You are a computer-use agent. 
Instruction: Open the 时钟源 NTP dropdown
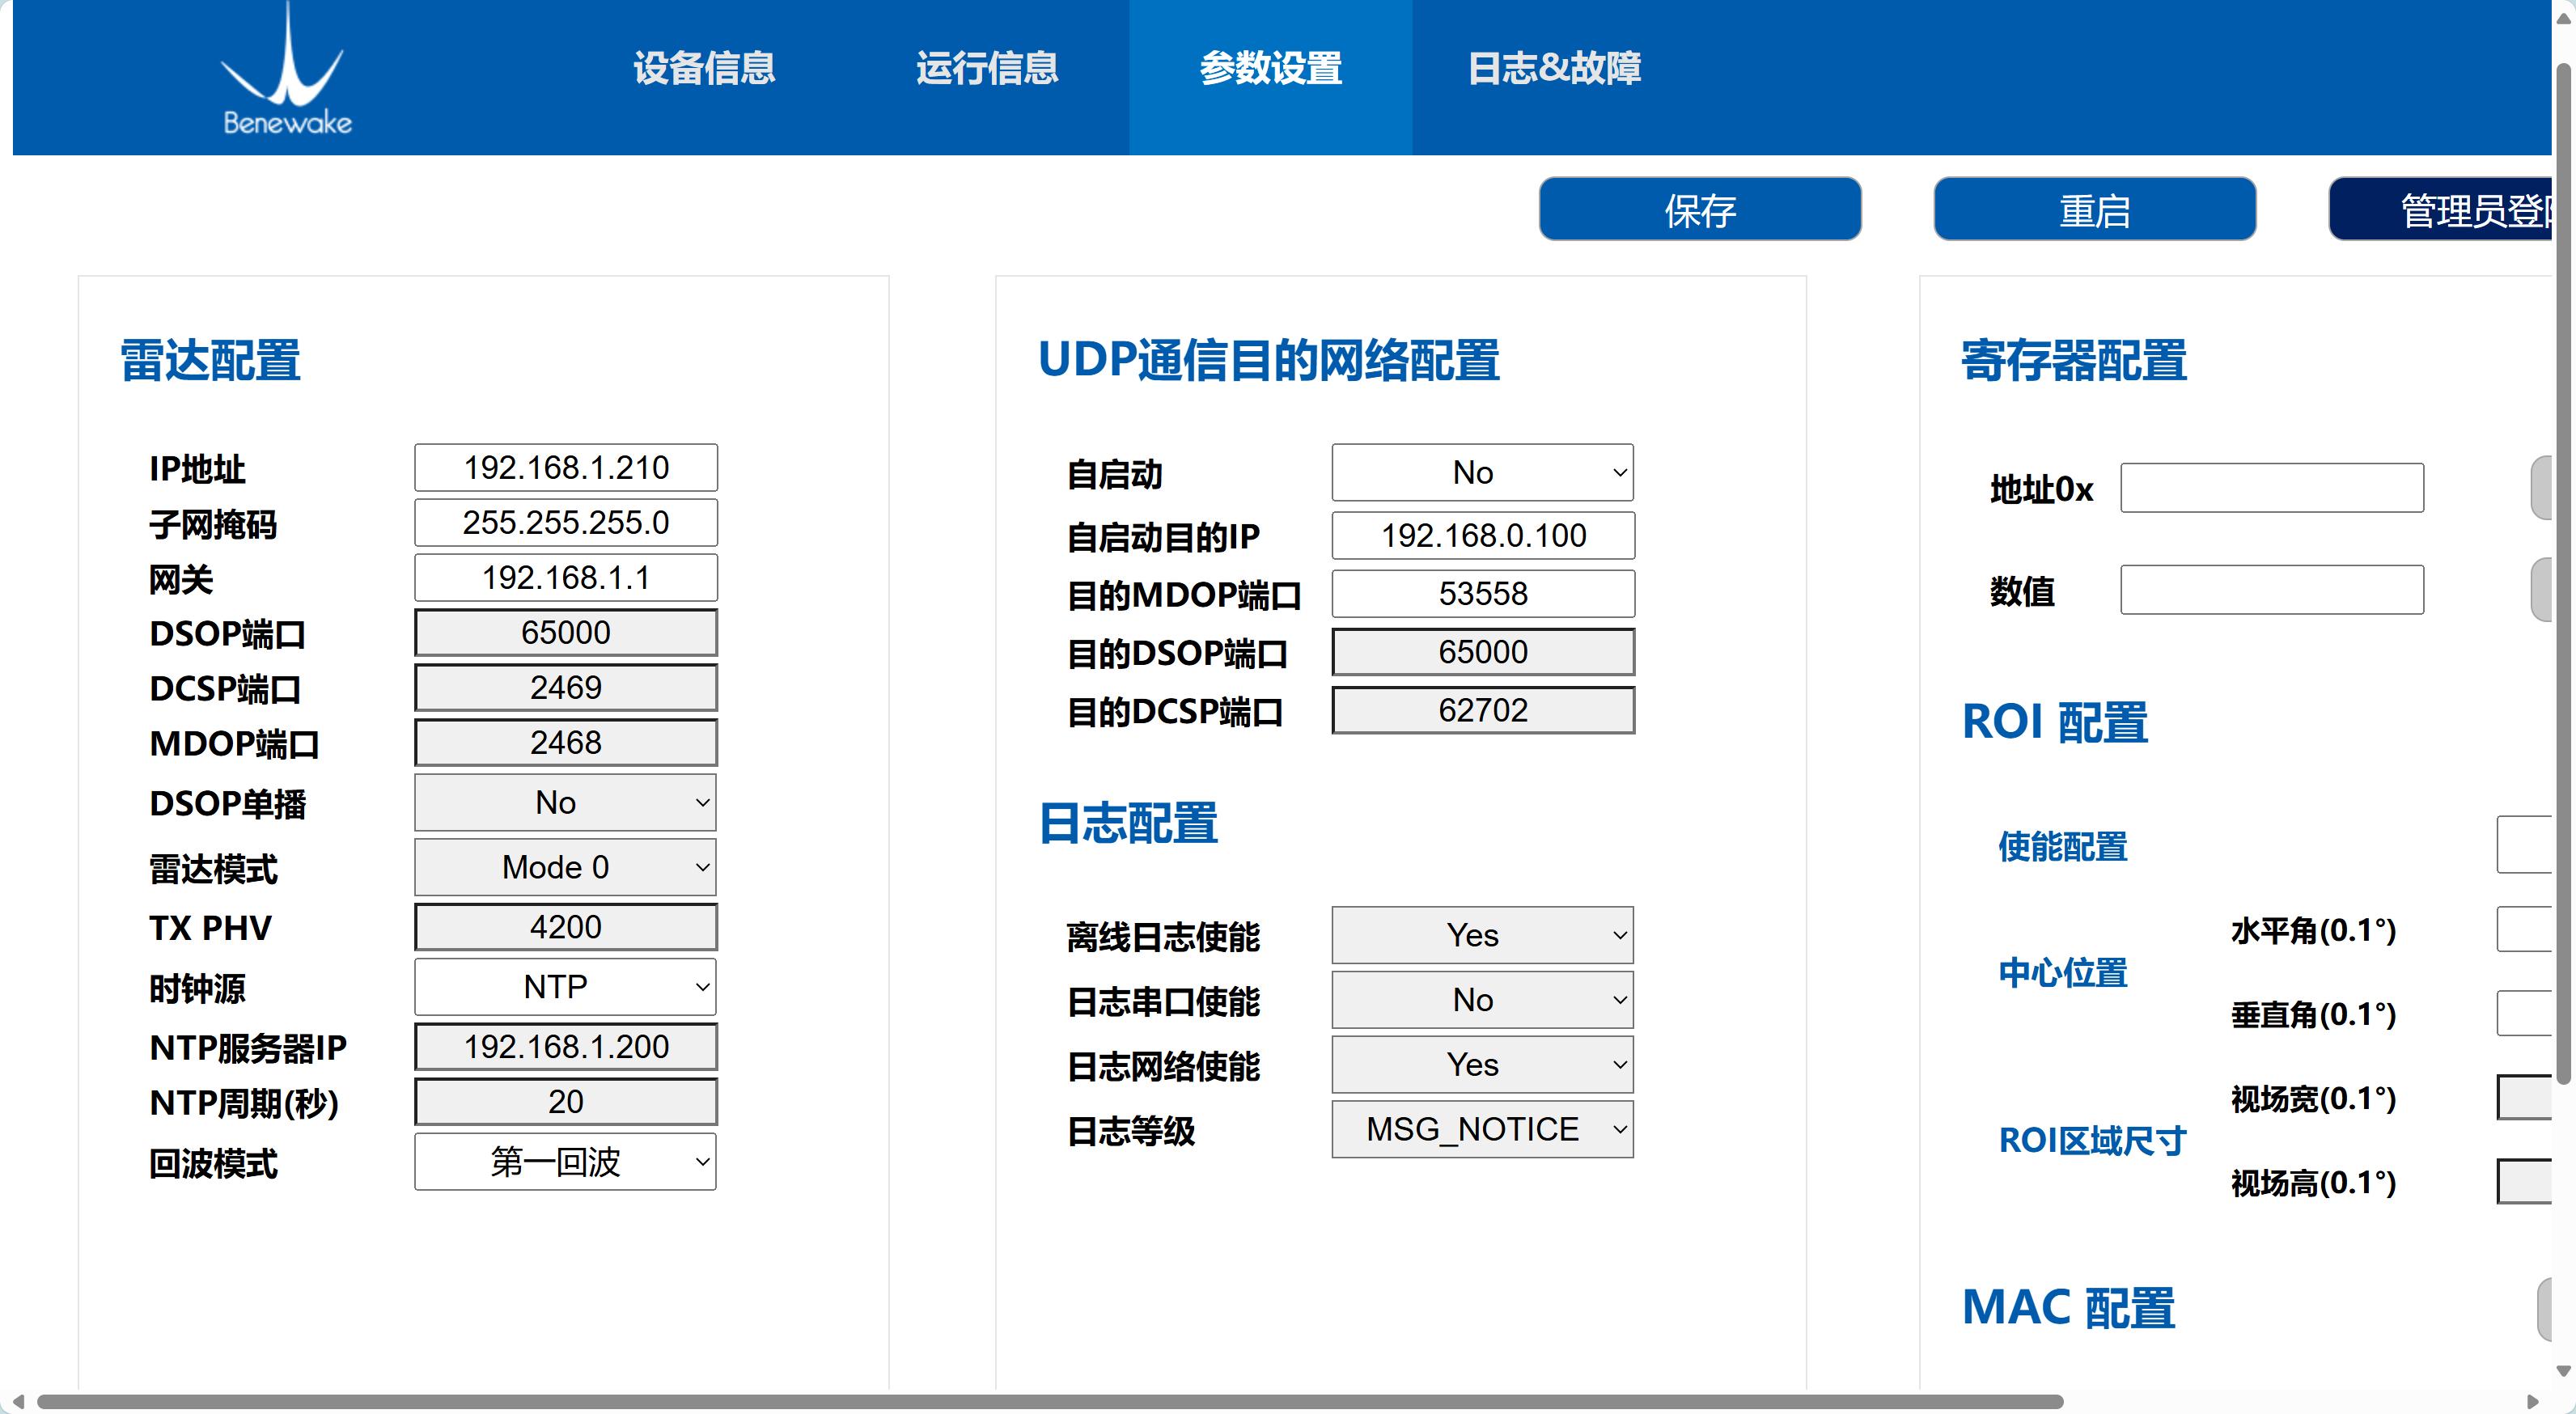coord(565,987)
